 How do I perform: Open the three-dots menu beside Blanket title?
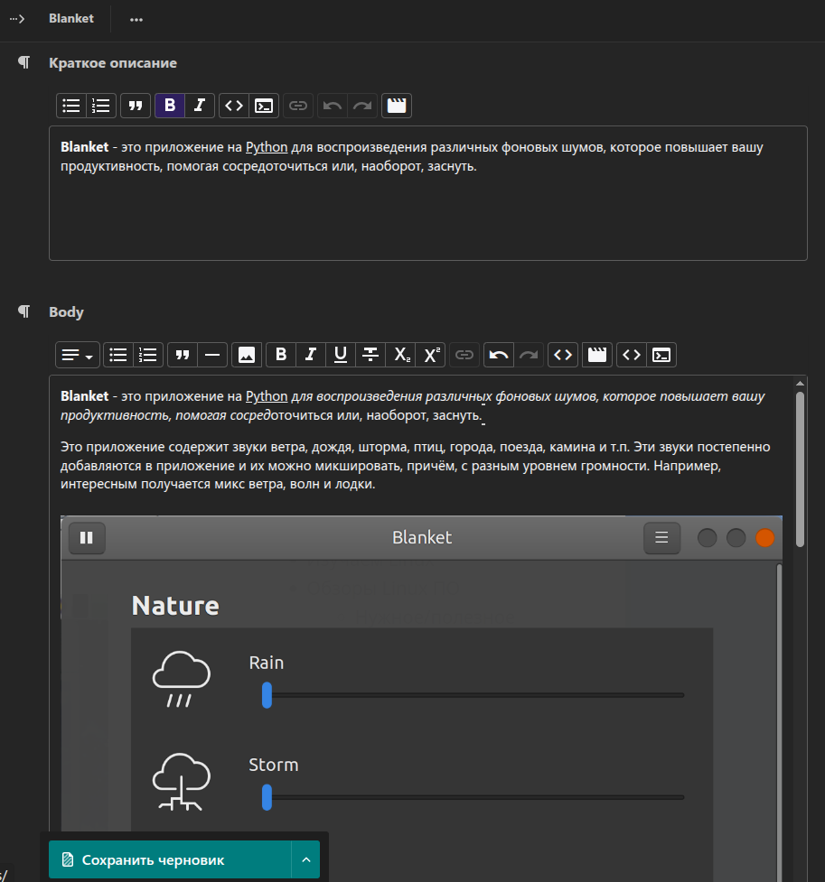[x=136, y=19]
